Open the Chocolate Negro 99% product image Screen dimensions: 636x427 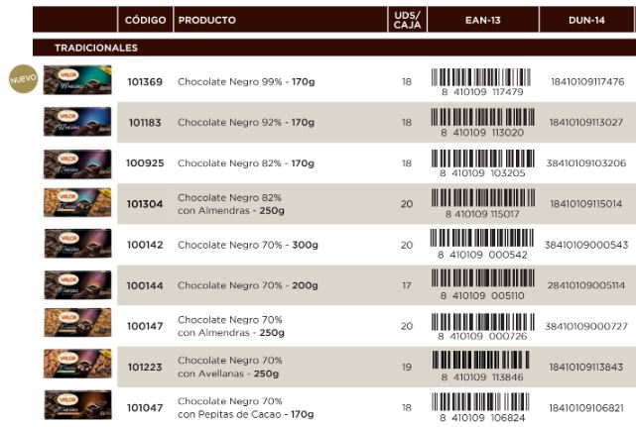pos(77,81)
